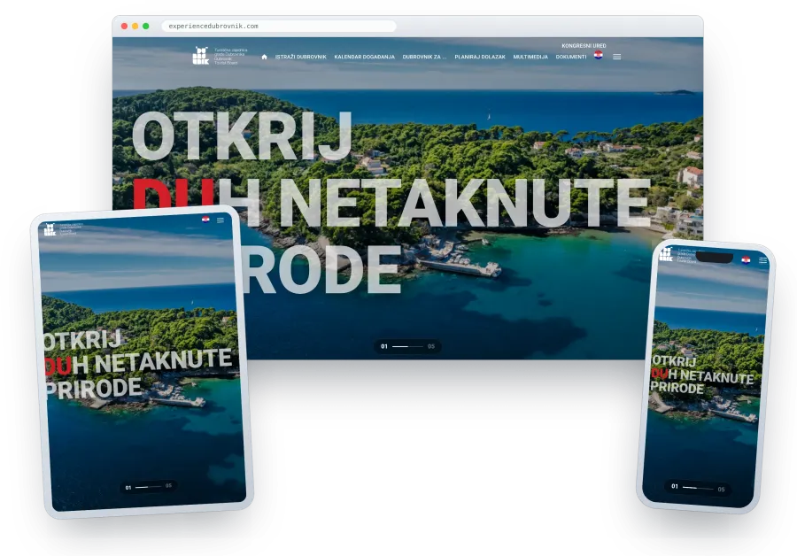Click the experiencedubrovnik.com address bar
The height and width of the screenshot is (556, 797).
pos(279,26)
